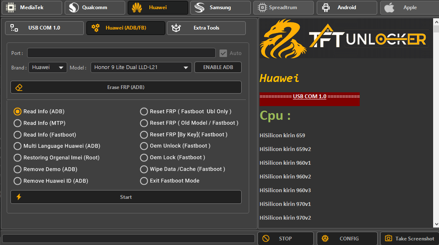Click inside the Port input field
The height and width of the screenshot is (245, 439).
[121, 53]
